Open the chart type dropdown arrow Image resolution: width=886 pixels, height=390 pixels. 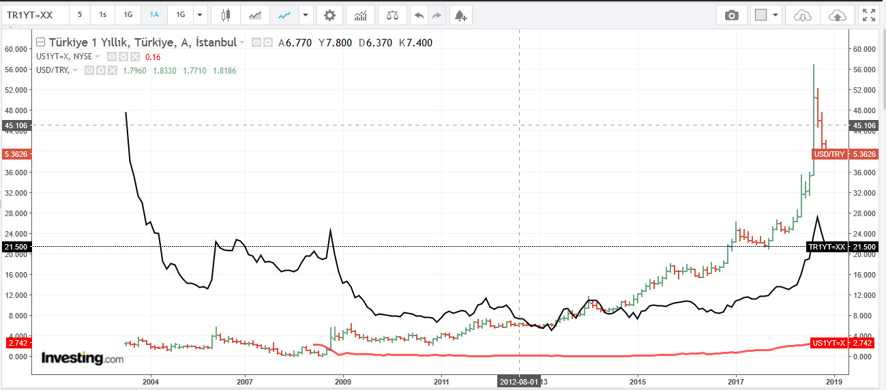(305, 15)
